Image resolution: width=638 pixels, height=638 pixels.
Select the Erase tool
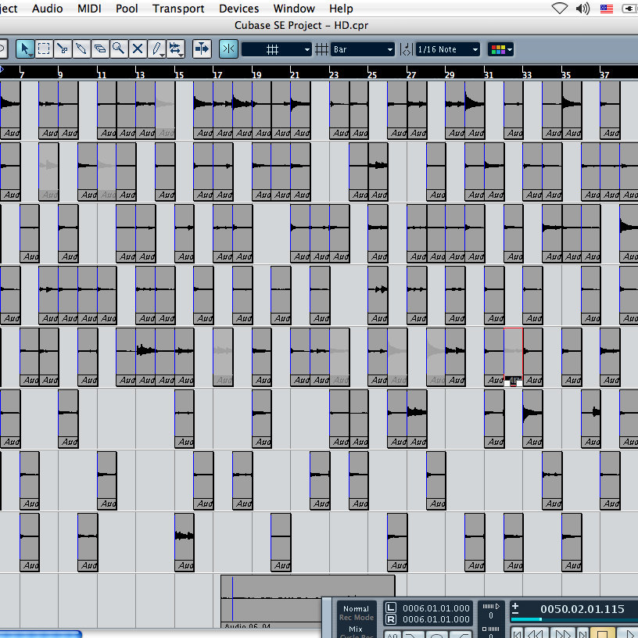(100, 48)
